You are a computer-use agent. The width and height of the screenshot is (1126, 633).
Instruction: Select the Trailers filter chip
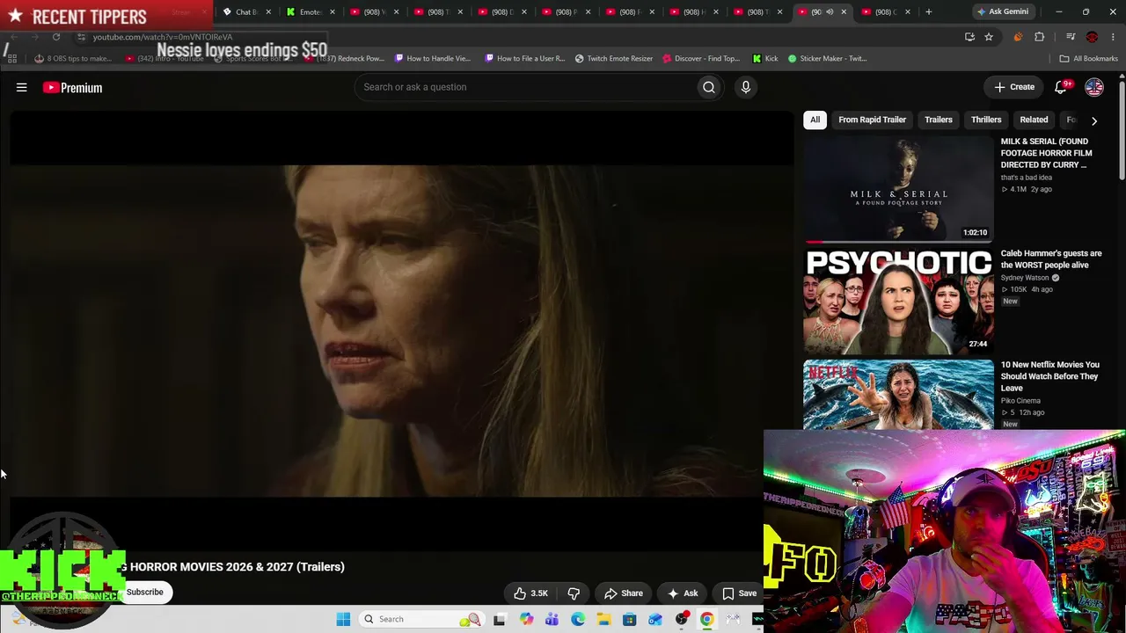pos(939,120)
